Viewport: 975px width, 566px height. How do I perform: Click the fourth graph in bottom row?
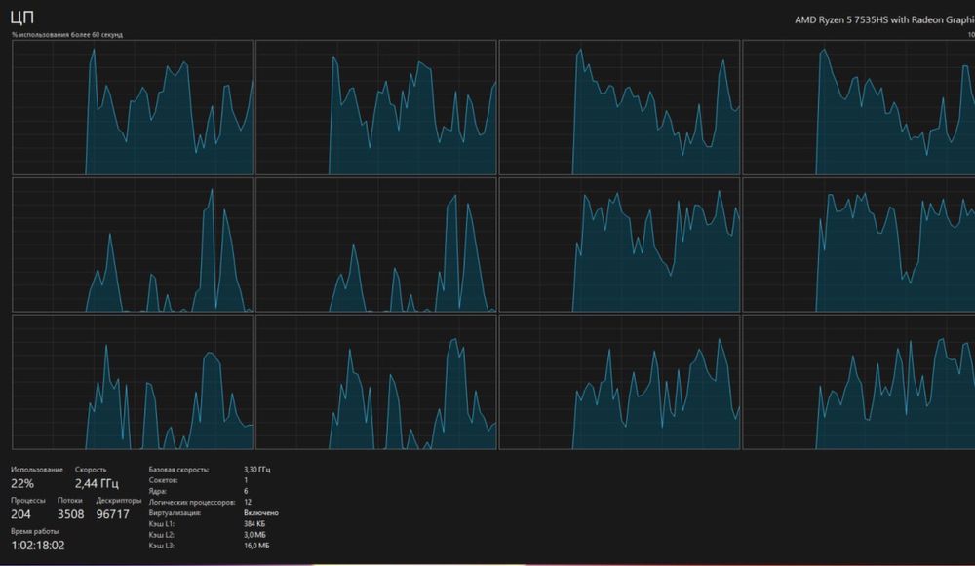(859, 382)
